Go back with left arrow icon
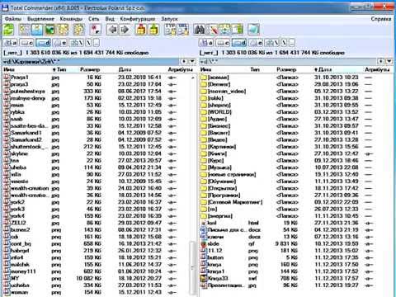 112,30
